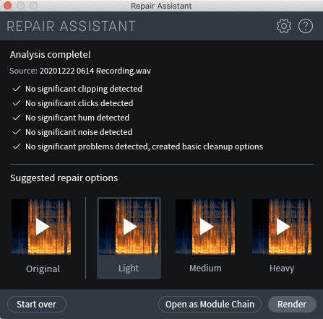Image resolution: width=323 pixels, height=319 pixels.
Task: Click checkmark beside No significant clipping detected
Action: (x=17, y=89)
